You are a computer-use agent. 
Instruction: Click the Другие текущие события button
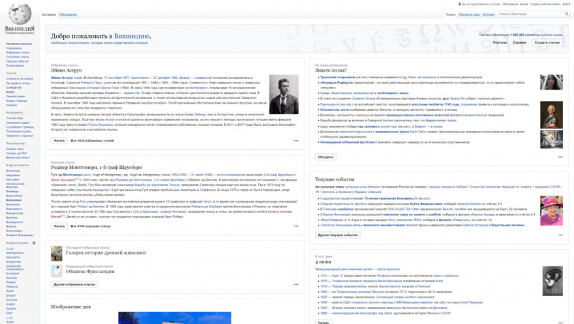click(x=339, y=234)
